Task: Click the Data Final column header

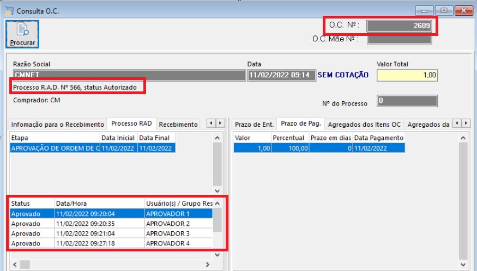Action: [156, 138]
